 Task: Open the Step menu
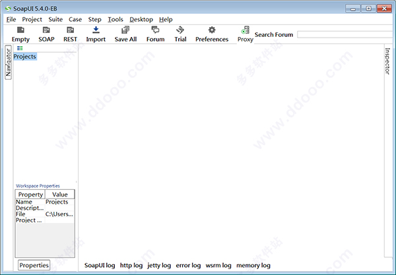[94, 19]
